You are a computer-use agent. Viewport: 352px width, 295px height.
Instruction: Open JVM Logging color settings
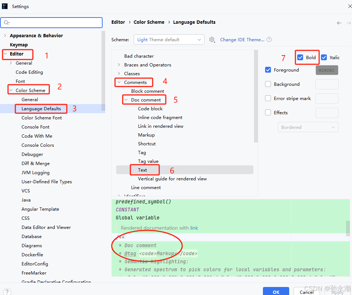[x=35, y=172]
